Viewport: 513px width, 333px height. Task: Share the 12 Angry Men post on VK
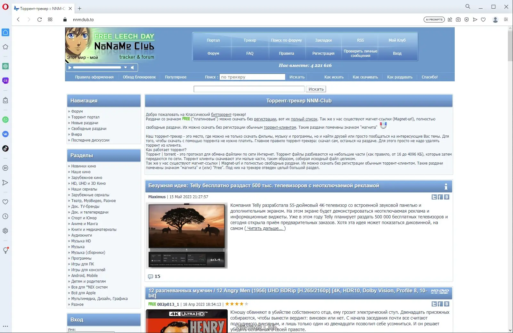click(x=447, y=304)
